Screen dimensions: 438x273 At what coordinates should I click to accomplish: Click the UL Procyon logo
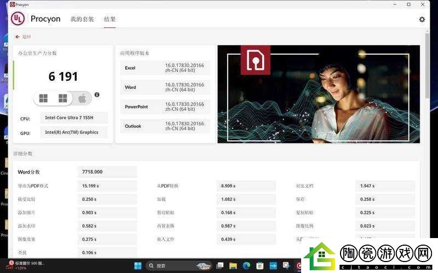coord(18,19)
